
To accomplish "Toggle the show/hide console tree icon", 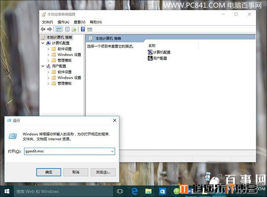I will [x=59, y=29].
